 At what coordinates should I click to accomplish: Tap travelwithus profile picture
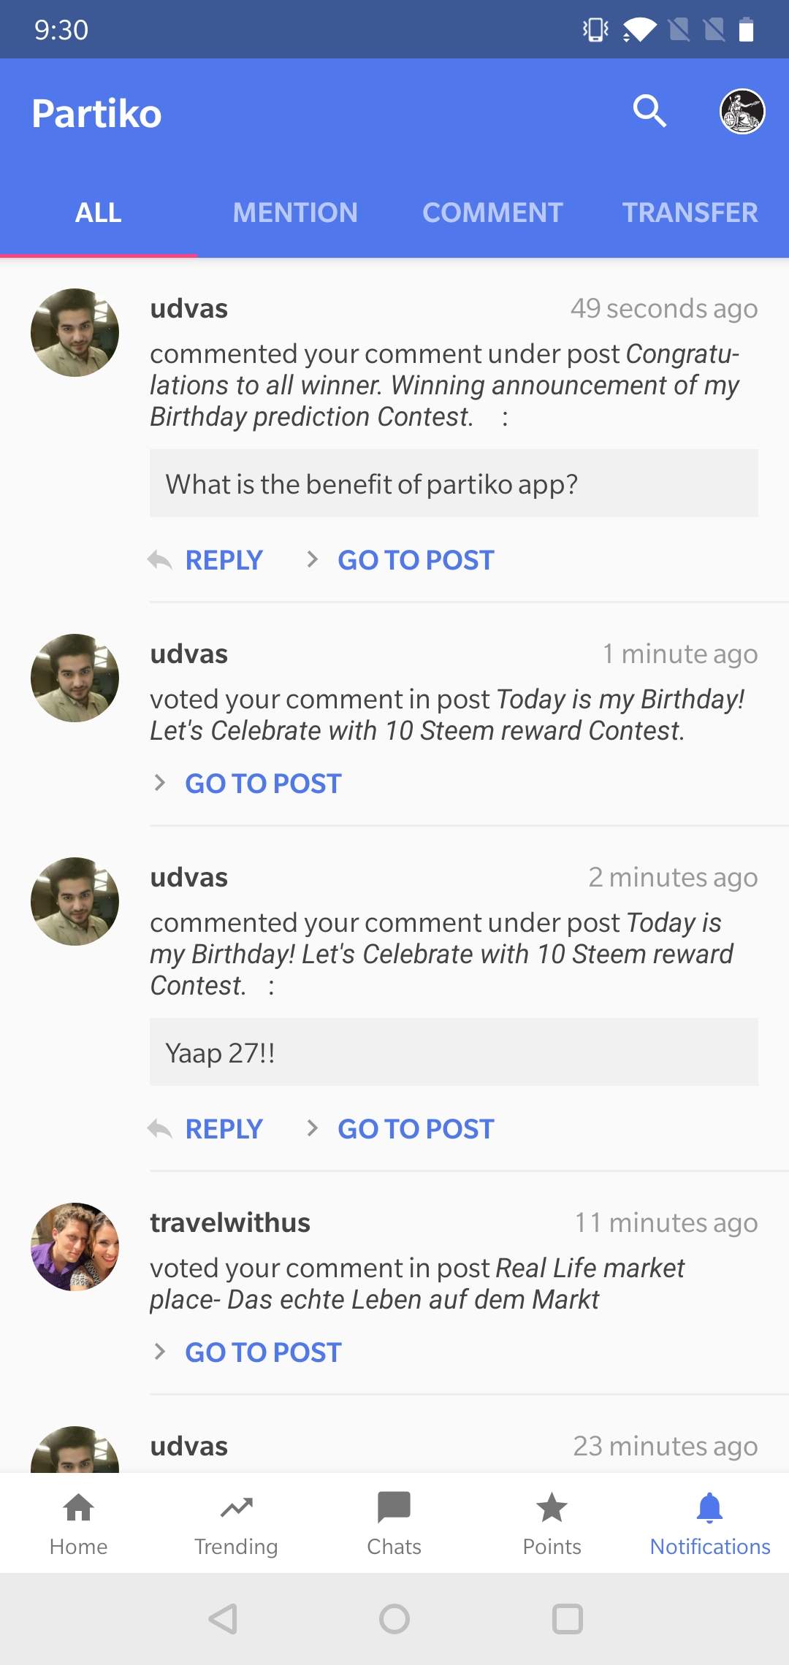(75, 1247)
